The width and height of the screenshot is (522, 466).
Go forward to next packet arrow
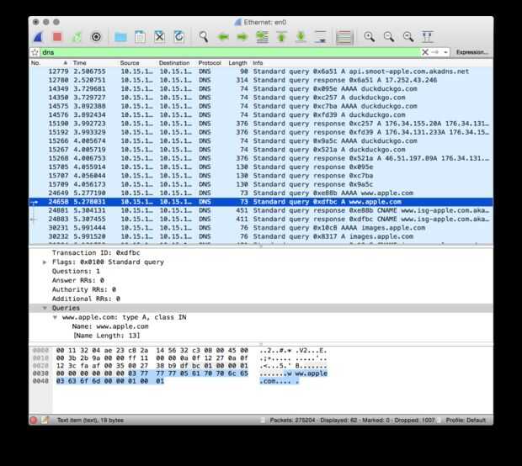(242, 36)
